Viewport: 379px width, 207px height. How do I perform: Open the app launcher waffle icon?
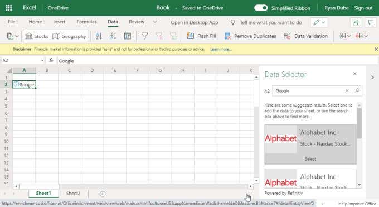click(9, 8)
